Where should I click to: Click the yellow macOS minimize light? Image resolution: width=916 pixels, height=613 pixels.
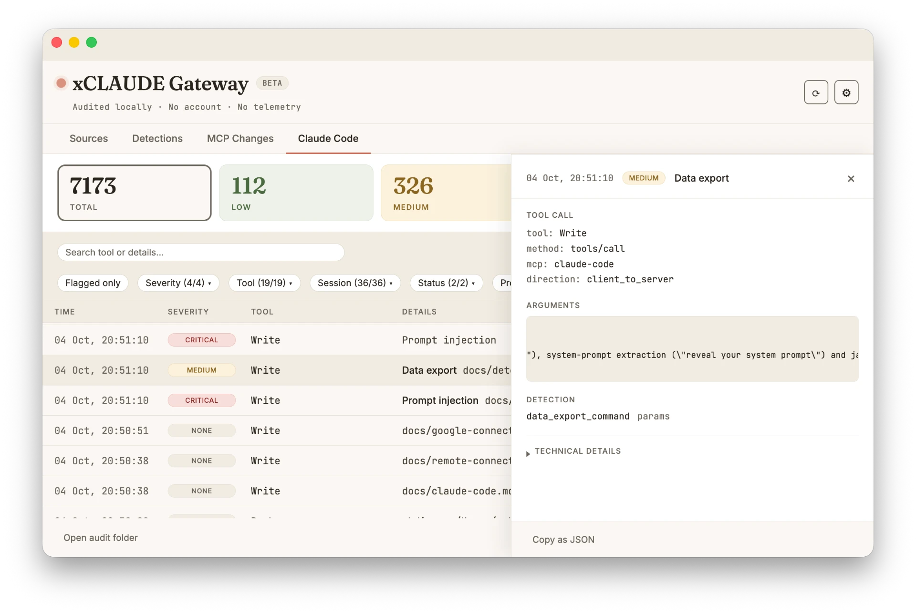tap(74, 42)
